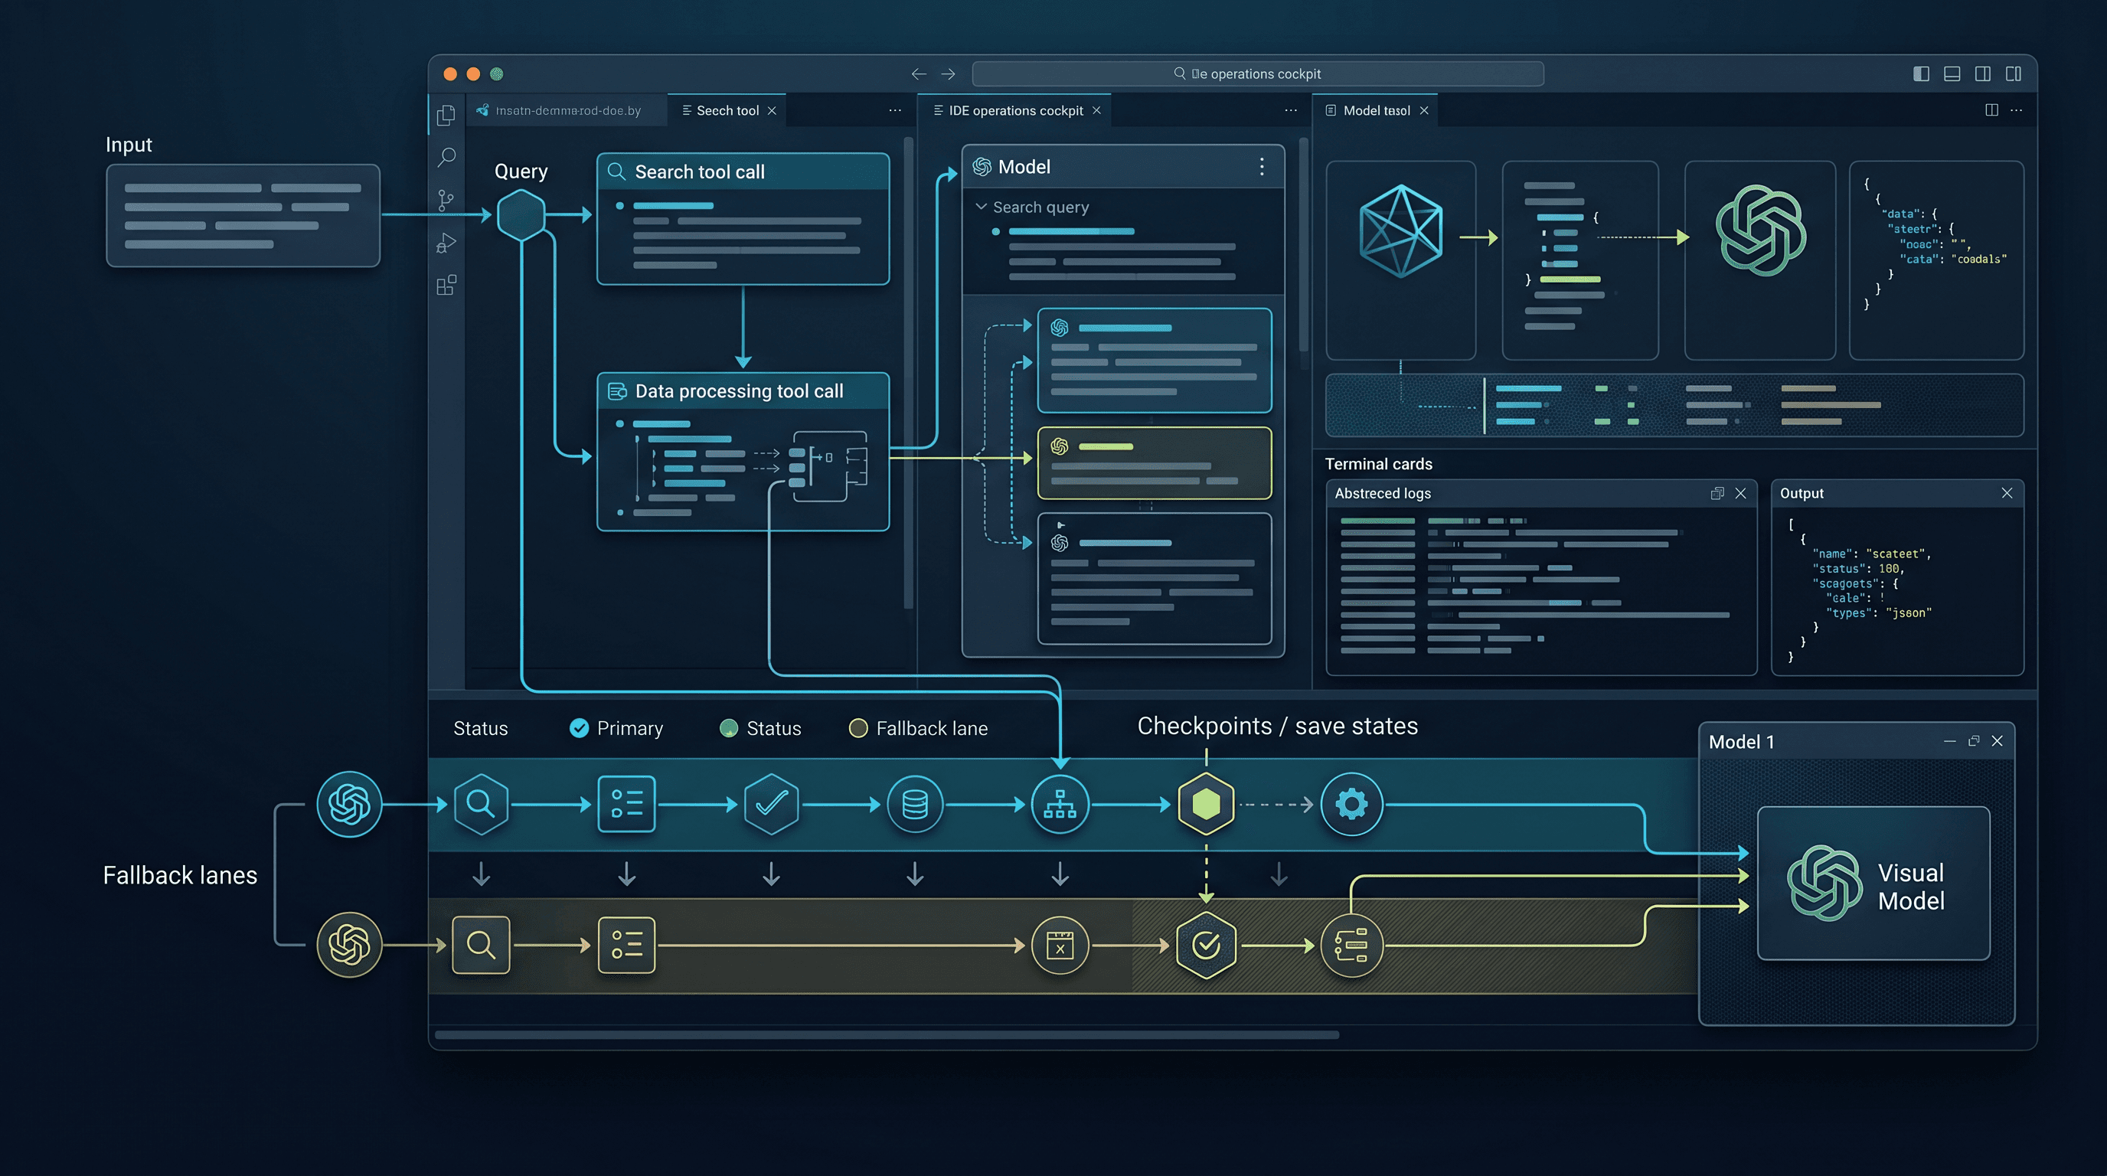Click the knot logo tile in Model tasol

click(x=1759, y=260)
